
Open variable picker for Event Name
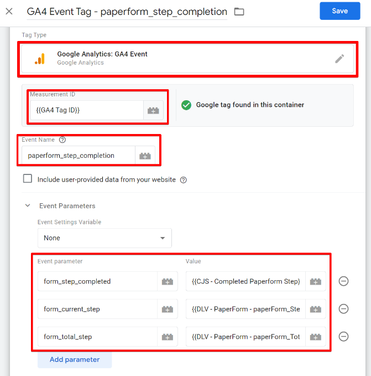pyautogui.click(x=145, y=156)
